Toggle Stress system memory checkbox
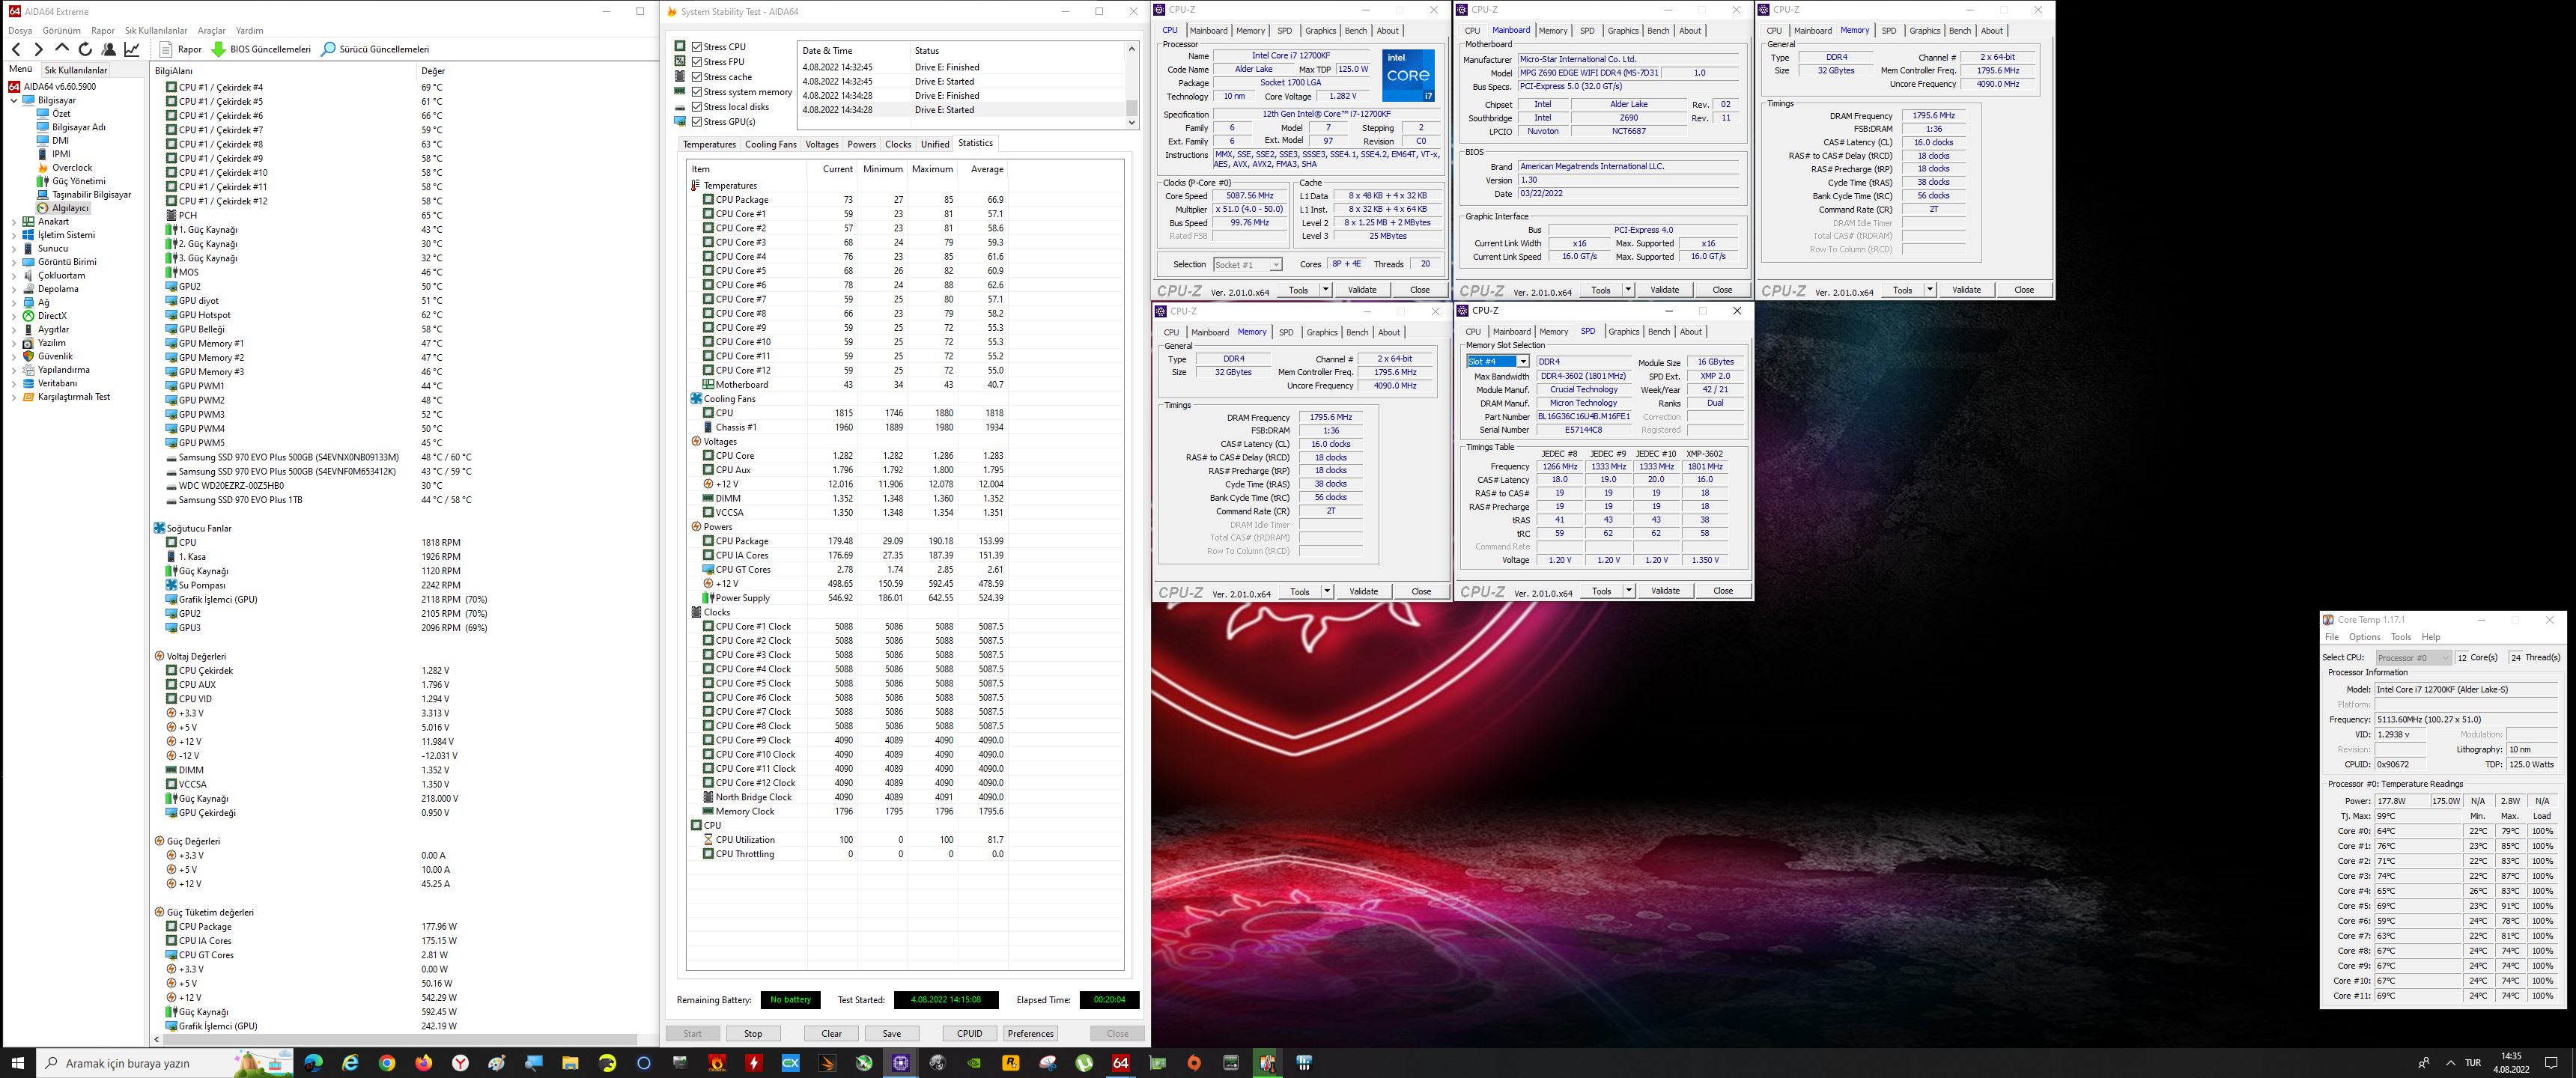The height and width of the screenshot is (1078, 2576). point(697,92)
